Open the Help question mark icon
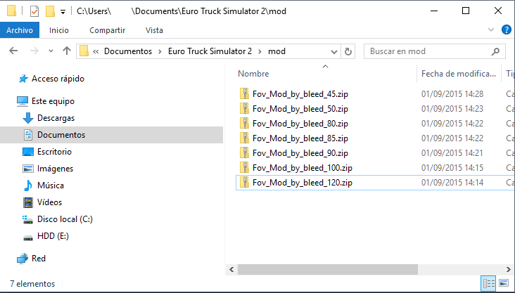This screenshot has width=515, height=293. pos(506,30)
